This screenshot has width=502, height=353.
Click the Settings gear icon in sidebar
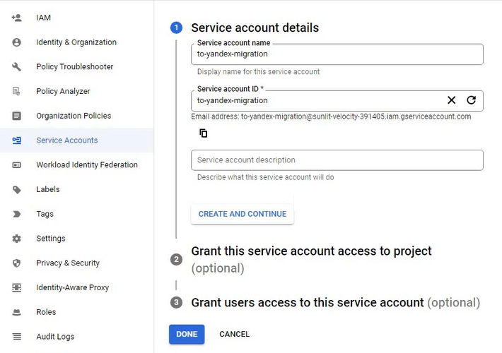(x=17, y=239)
